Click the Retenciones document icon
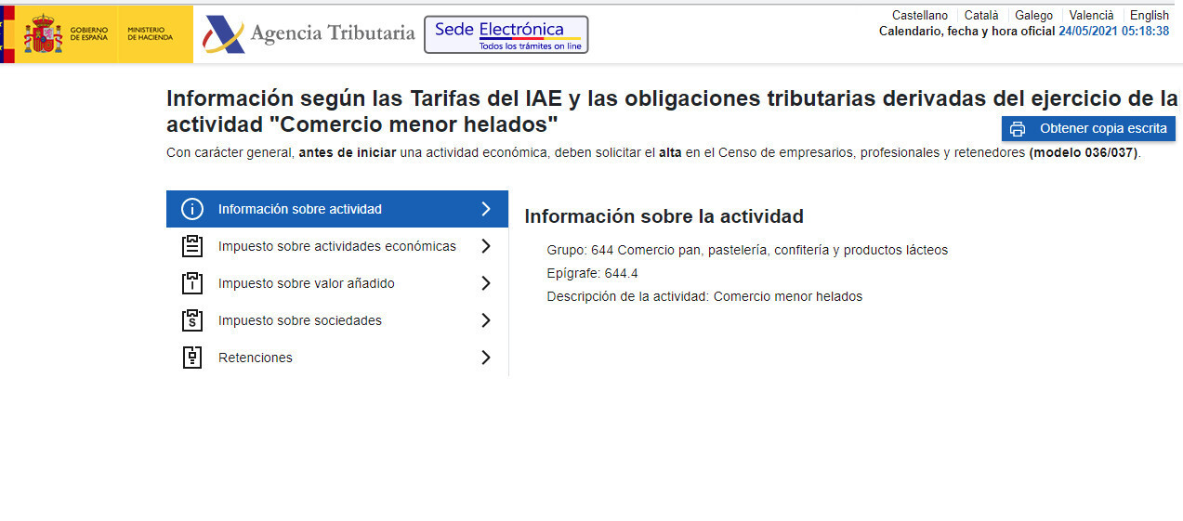The height and width of the screenshot is (521, 1183). 191,358
